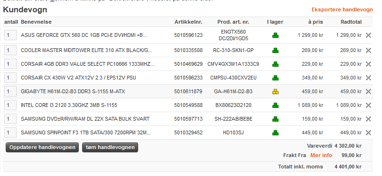Screen dimensions: 382x176
Task: Click quantity box for Samsung Spinpoint F3
Action: 10,132
